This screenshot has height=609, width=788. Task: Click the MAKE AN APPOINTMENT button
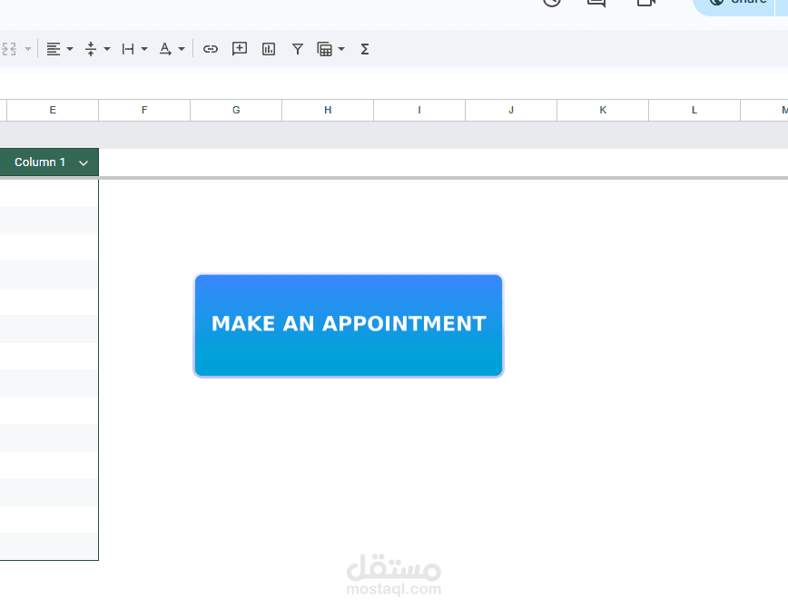(x=349, y=326)
